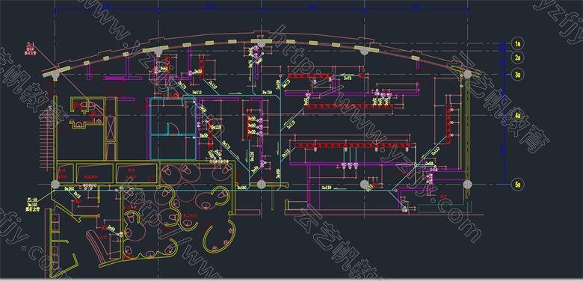Select the grid axis bubble labeled 2a
Screen dimensions: 583x281
tap(517, 58)
